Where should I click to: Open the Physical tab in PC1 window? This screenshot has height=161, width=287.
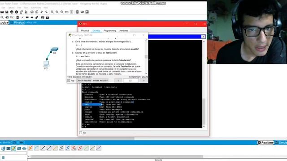coord(85,31)
